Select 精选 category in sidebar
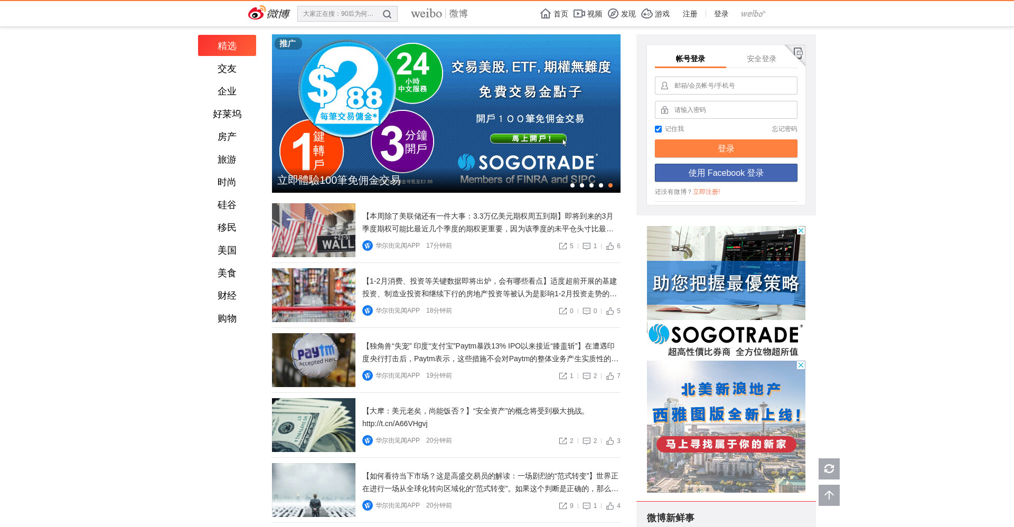This screenshot has height=527, width=1014. (x=227, y=45)
